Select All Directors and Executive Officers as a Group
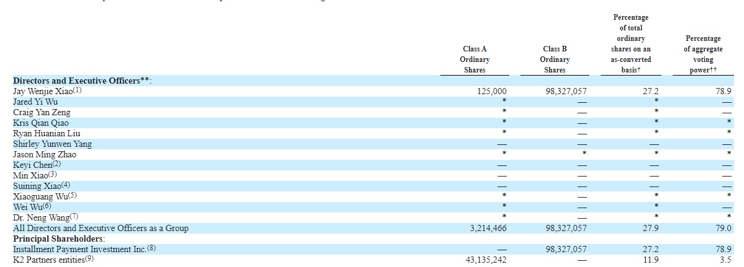744x267 pixels. [x=101, y=228]
